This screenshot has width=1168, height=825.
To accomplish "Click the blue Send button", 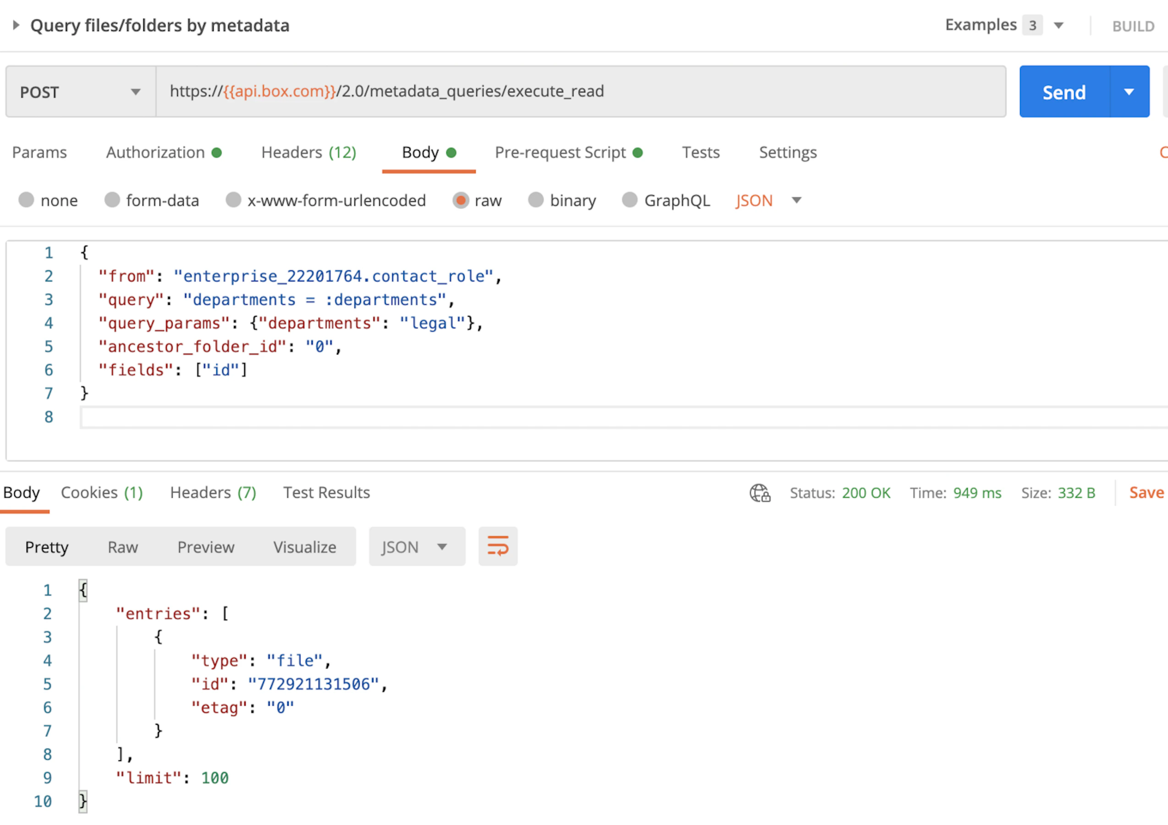I will coord(1064,92).
